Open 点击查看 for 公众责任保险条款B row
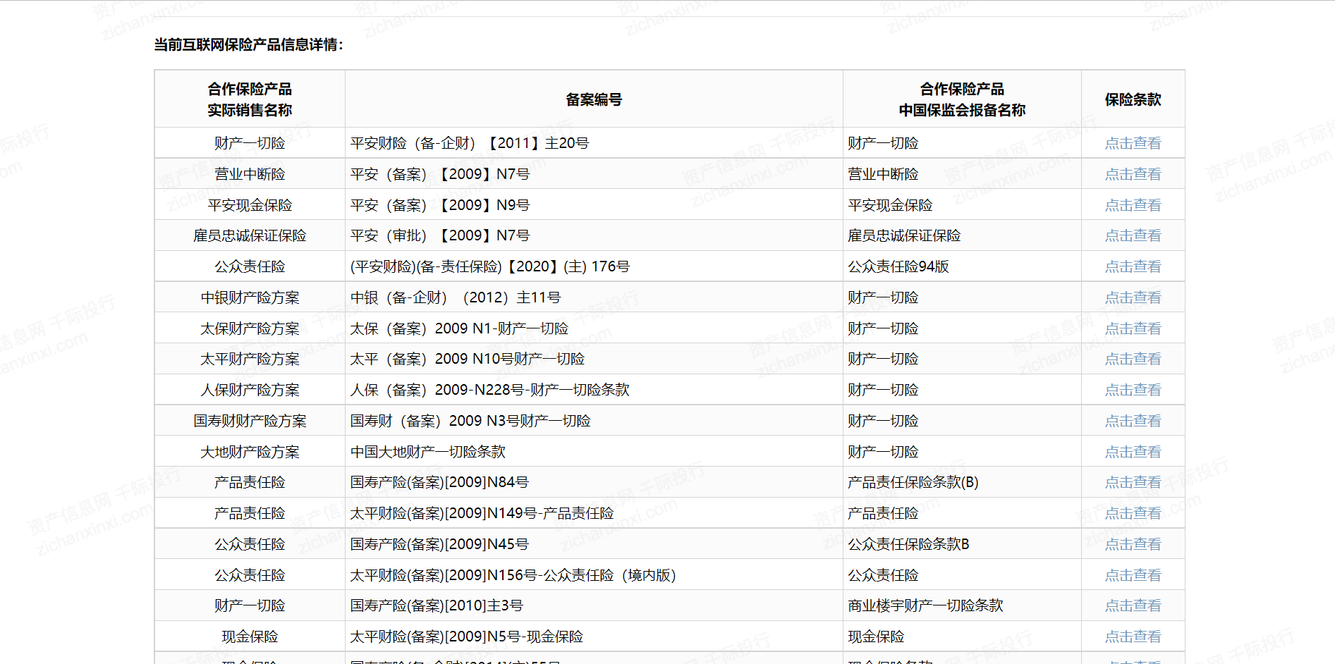Viewport: 1335px width, 664px height. (1133, 544)
